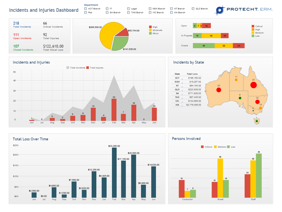Select the yellow In Progress segment labeled 40
The height and width of the screenshot is (212, 282).
coord(211,36)
